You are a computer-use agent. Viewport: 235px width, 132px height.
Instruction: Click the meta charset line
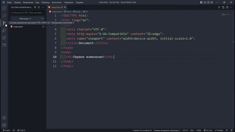coord(86,29)
